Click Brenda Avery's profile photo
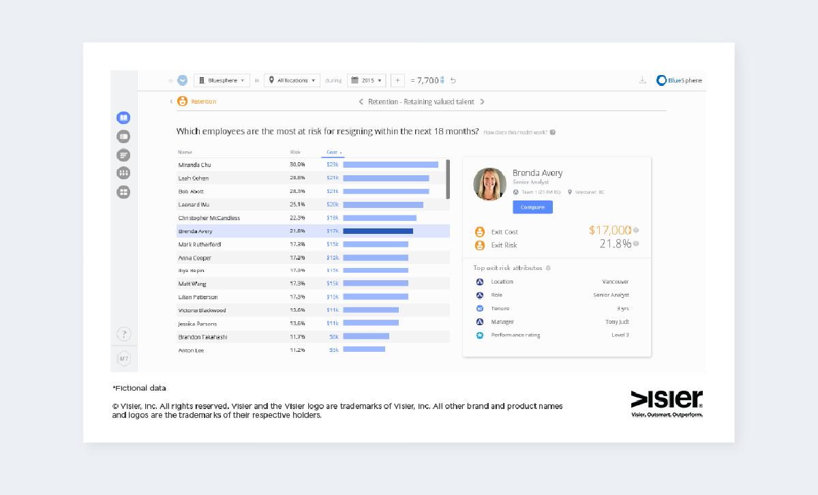 click(x=489, y=183)
